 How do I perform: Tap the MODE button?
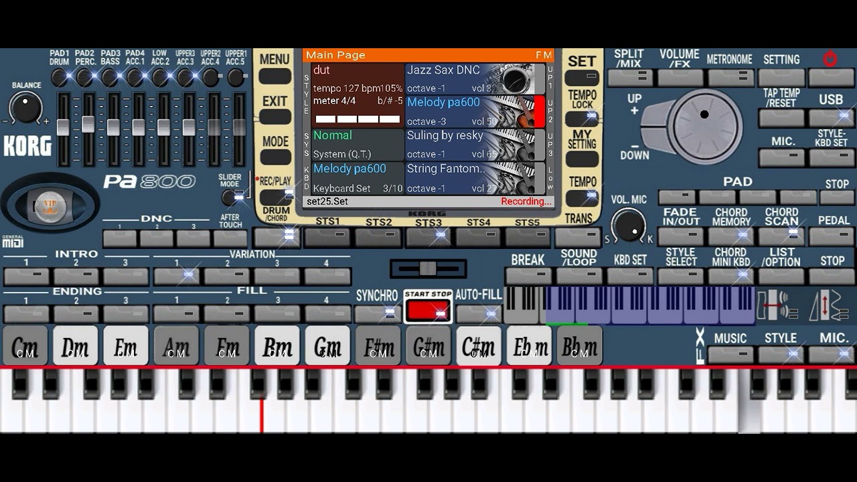pos(275,158)
